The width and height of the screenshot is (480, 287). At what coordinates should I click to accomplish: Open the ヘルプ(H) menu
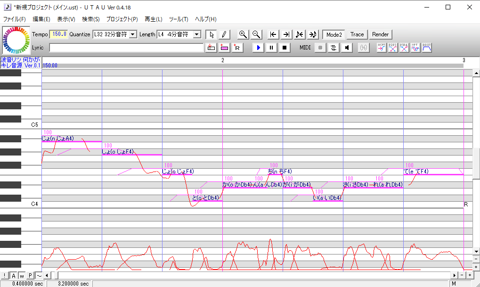tap(206, 19)
